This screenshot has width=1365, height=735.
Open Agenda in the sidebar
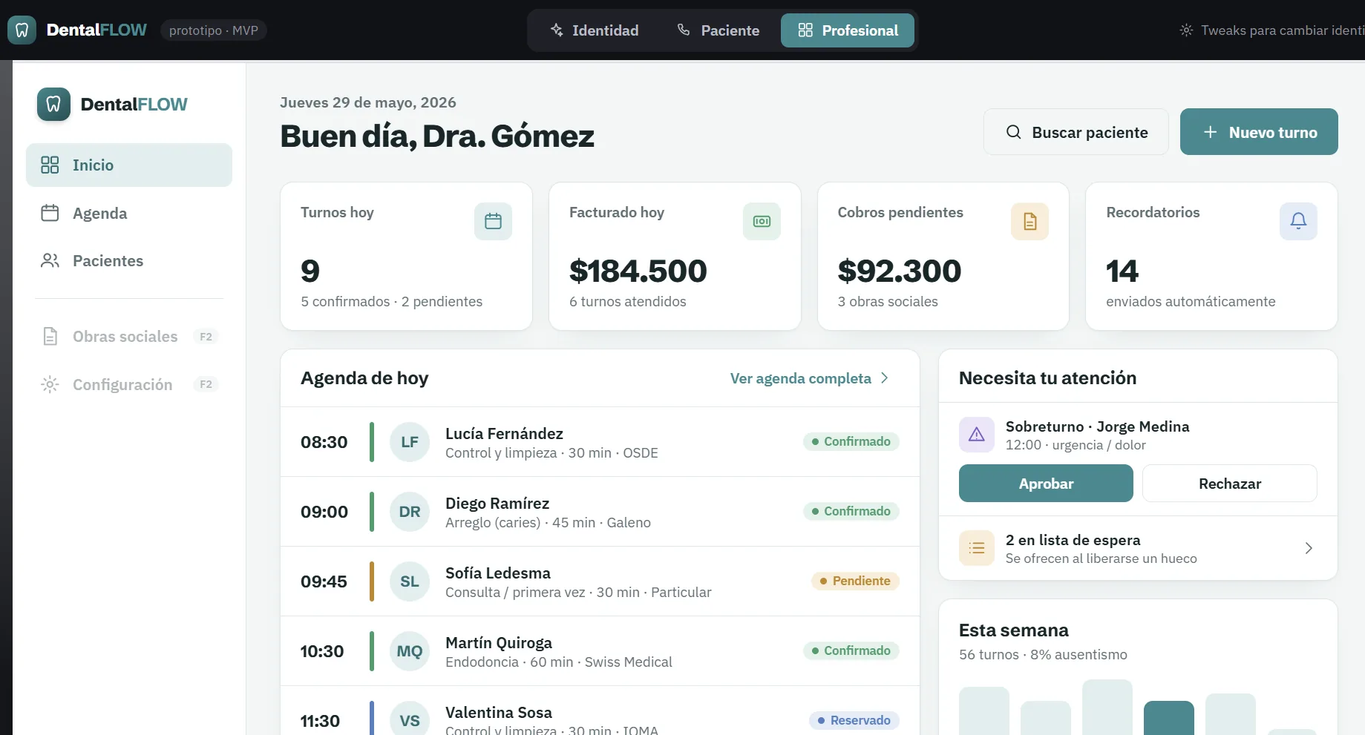[x=129, y=213]
